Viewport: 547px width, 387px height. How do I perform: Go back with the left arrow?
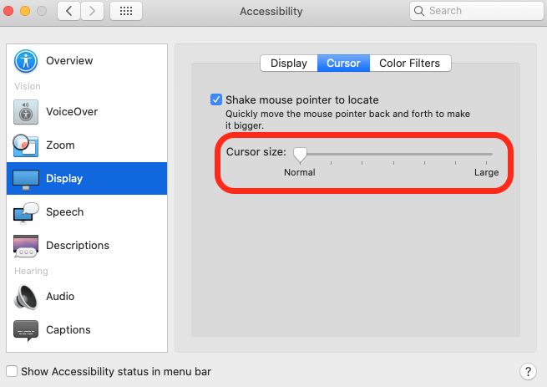click(69, 11)
